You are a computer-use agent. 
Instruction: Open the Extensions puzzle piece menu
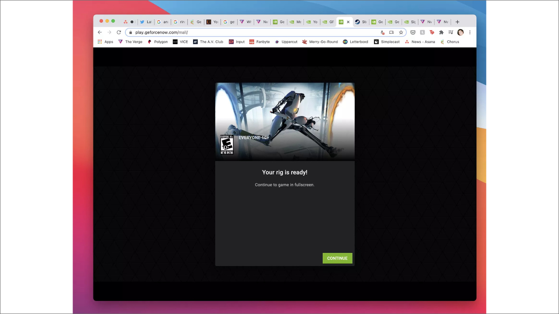(441, 32)
